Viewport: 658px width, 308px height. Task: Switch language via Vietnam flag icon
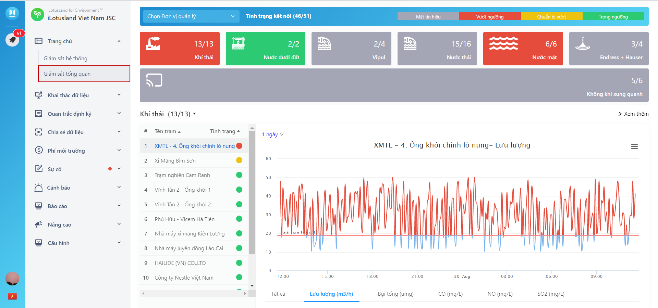[x=12, y=296]
